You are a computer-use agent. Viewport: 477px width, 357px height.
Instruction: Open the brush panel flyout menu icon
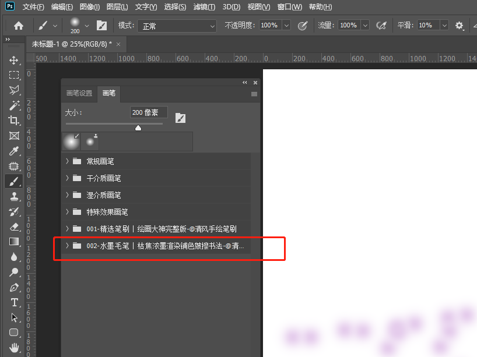coord(254,94)
